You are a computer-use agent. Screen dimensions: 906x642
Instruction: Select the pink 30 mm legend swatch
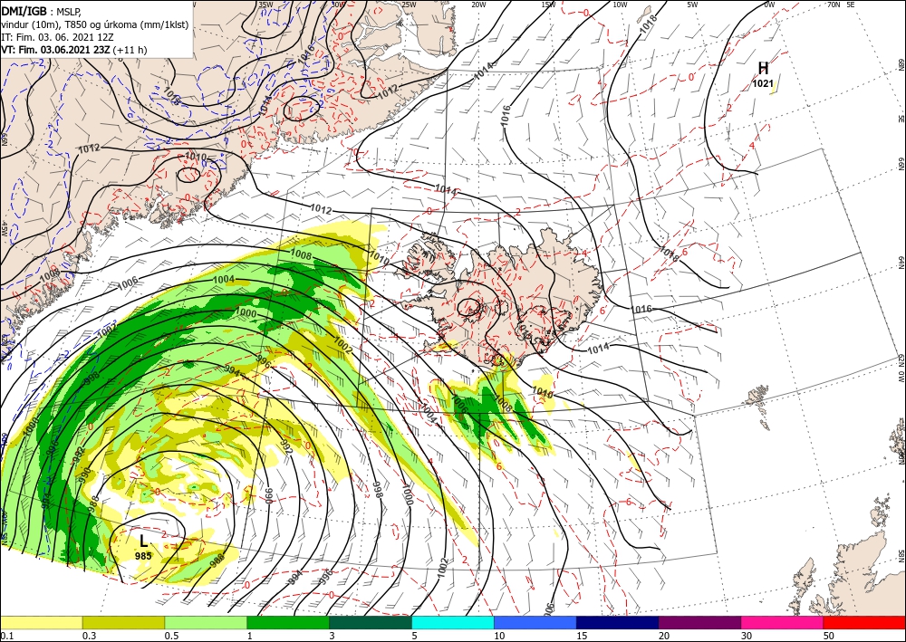pos(783,622)
